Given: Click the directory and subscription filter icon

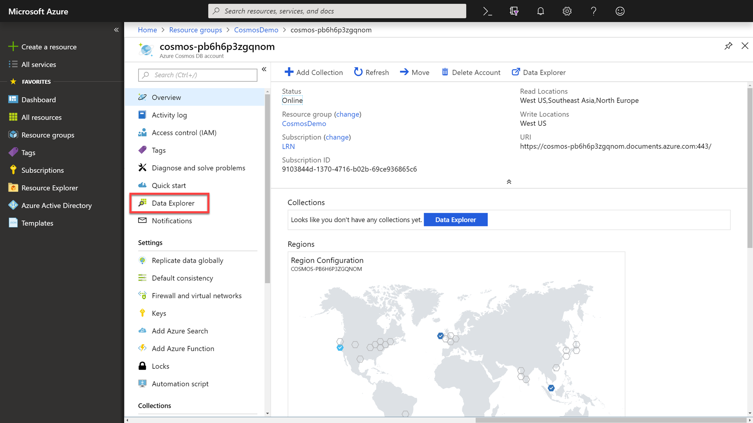Looking at the screenshot, I should (x=514, y=11).
